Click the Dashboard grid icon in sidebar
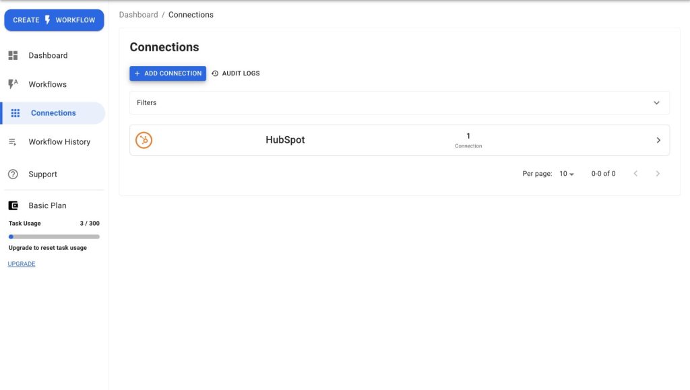Viewport: 690px width, 390px height. click(x=13, y=55)
